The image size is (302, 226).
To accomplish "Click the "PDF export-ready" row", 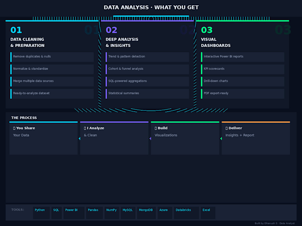I will click(x=242, y=94).
